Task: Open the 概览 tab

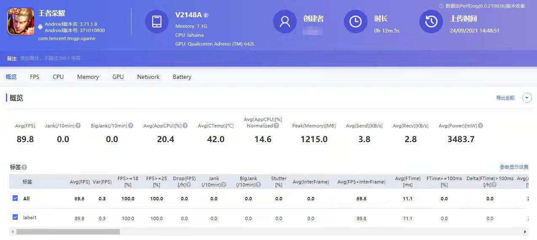Action: pyautogui.click(x=11, y=77)
